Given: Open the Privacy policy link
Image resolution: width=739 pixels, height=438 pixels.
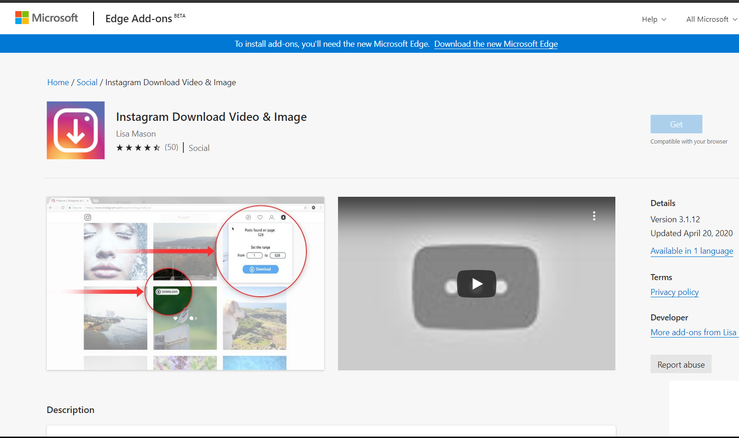Looking at the screenshot, I should point(675,292).
